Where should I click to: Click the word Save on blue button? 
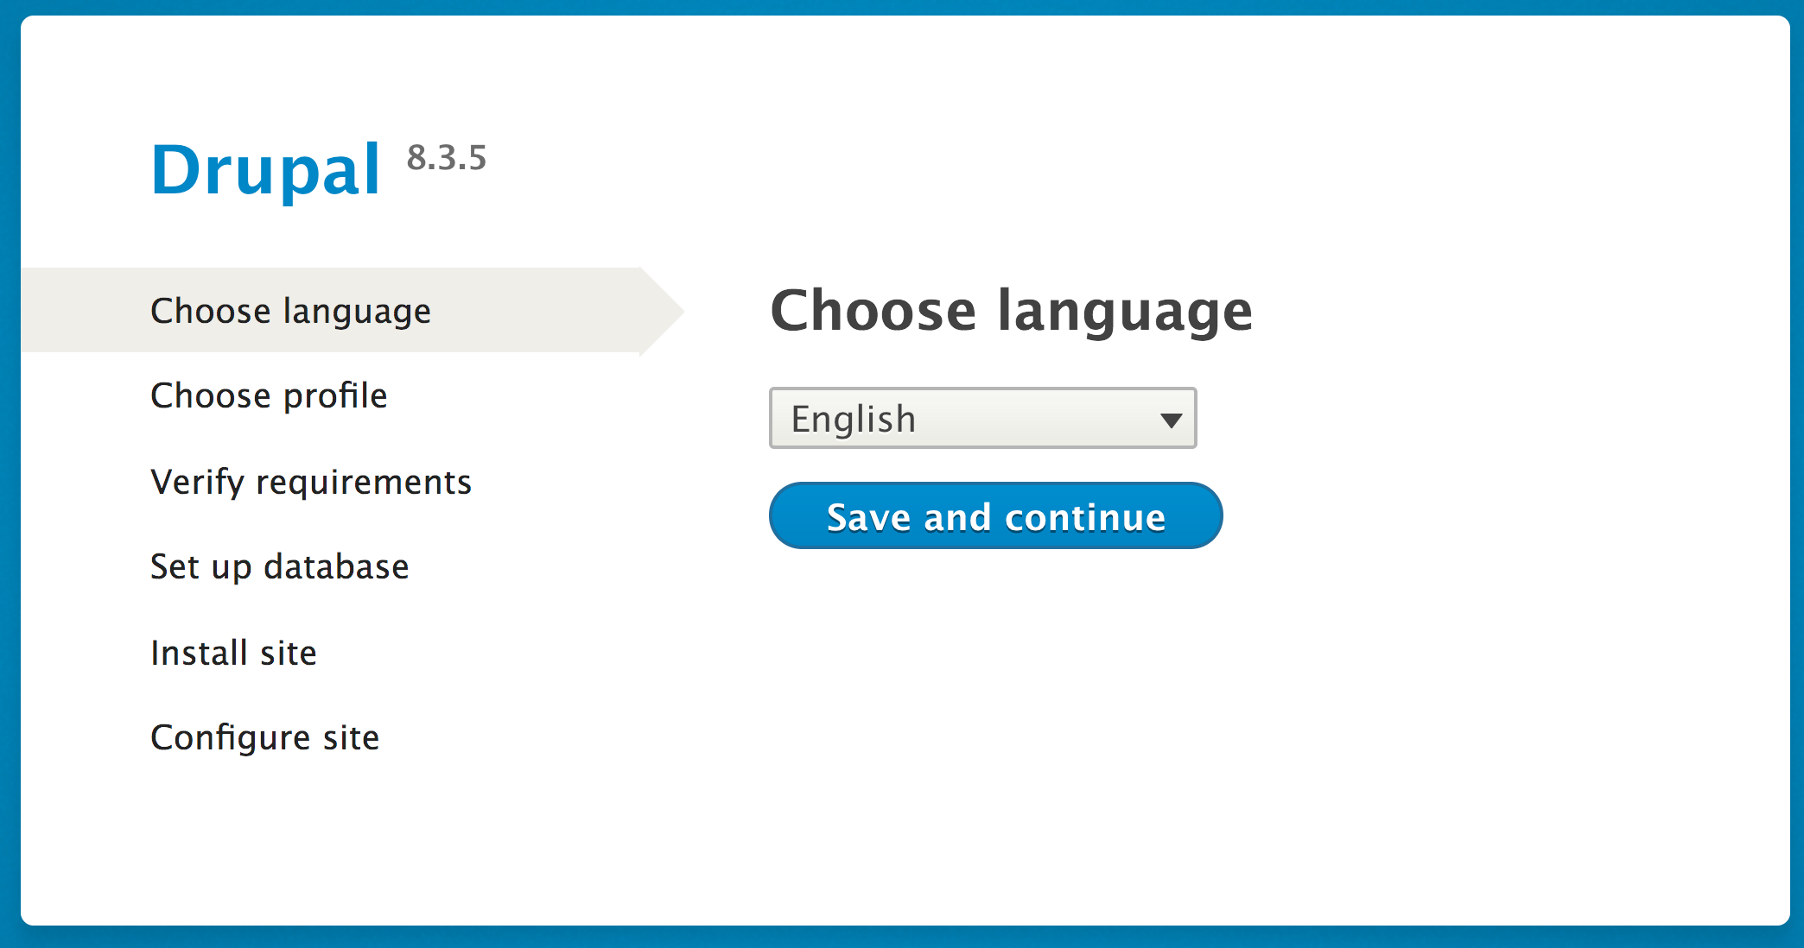tap(868, 517)
